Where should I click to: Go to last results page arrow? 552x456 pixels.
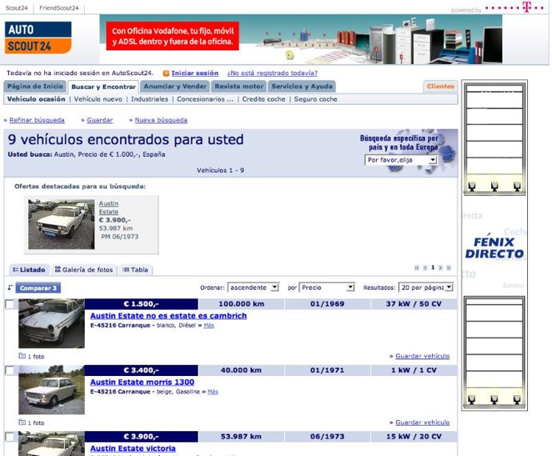pos(449,268)
